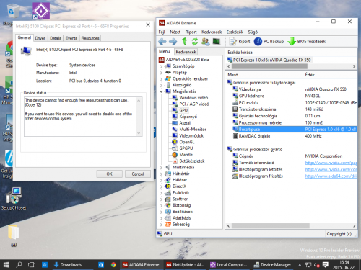Screen dimensions: 361x270
Task: Open Task View on the taskbar
Action: click(32, 264)
